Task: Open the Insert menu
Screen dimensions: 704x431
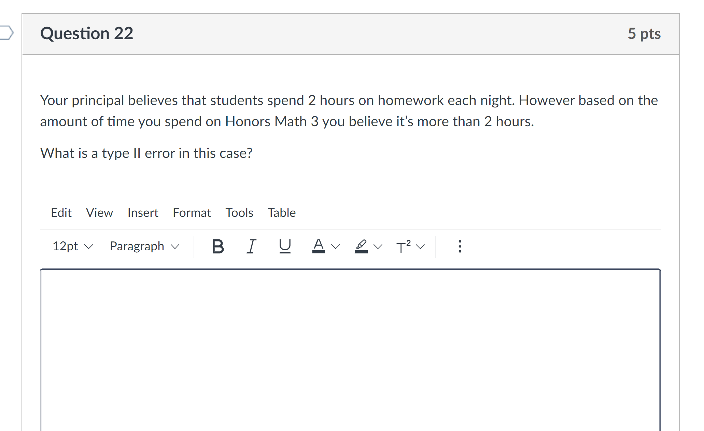Action: coord(143,212)
